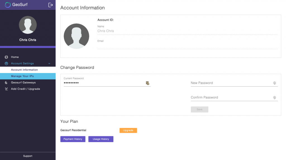Open Payment History
The width and height of the screenshot is (286, 160).
click(73, 139)
